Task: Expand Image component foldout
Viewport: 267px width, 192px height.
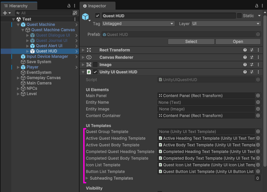Action: pos(83,65)
